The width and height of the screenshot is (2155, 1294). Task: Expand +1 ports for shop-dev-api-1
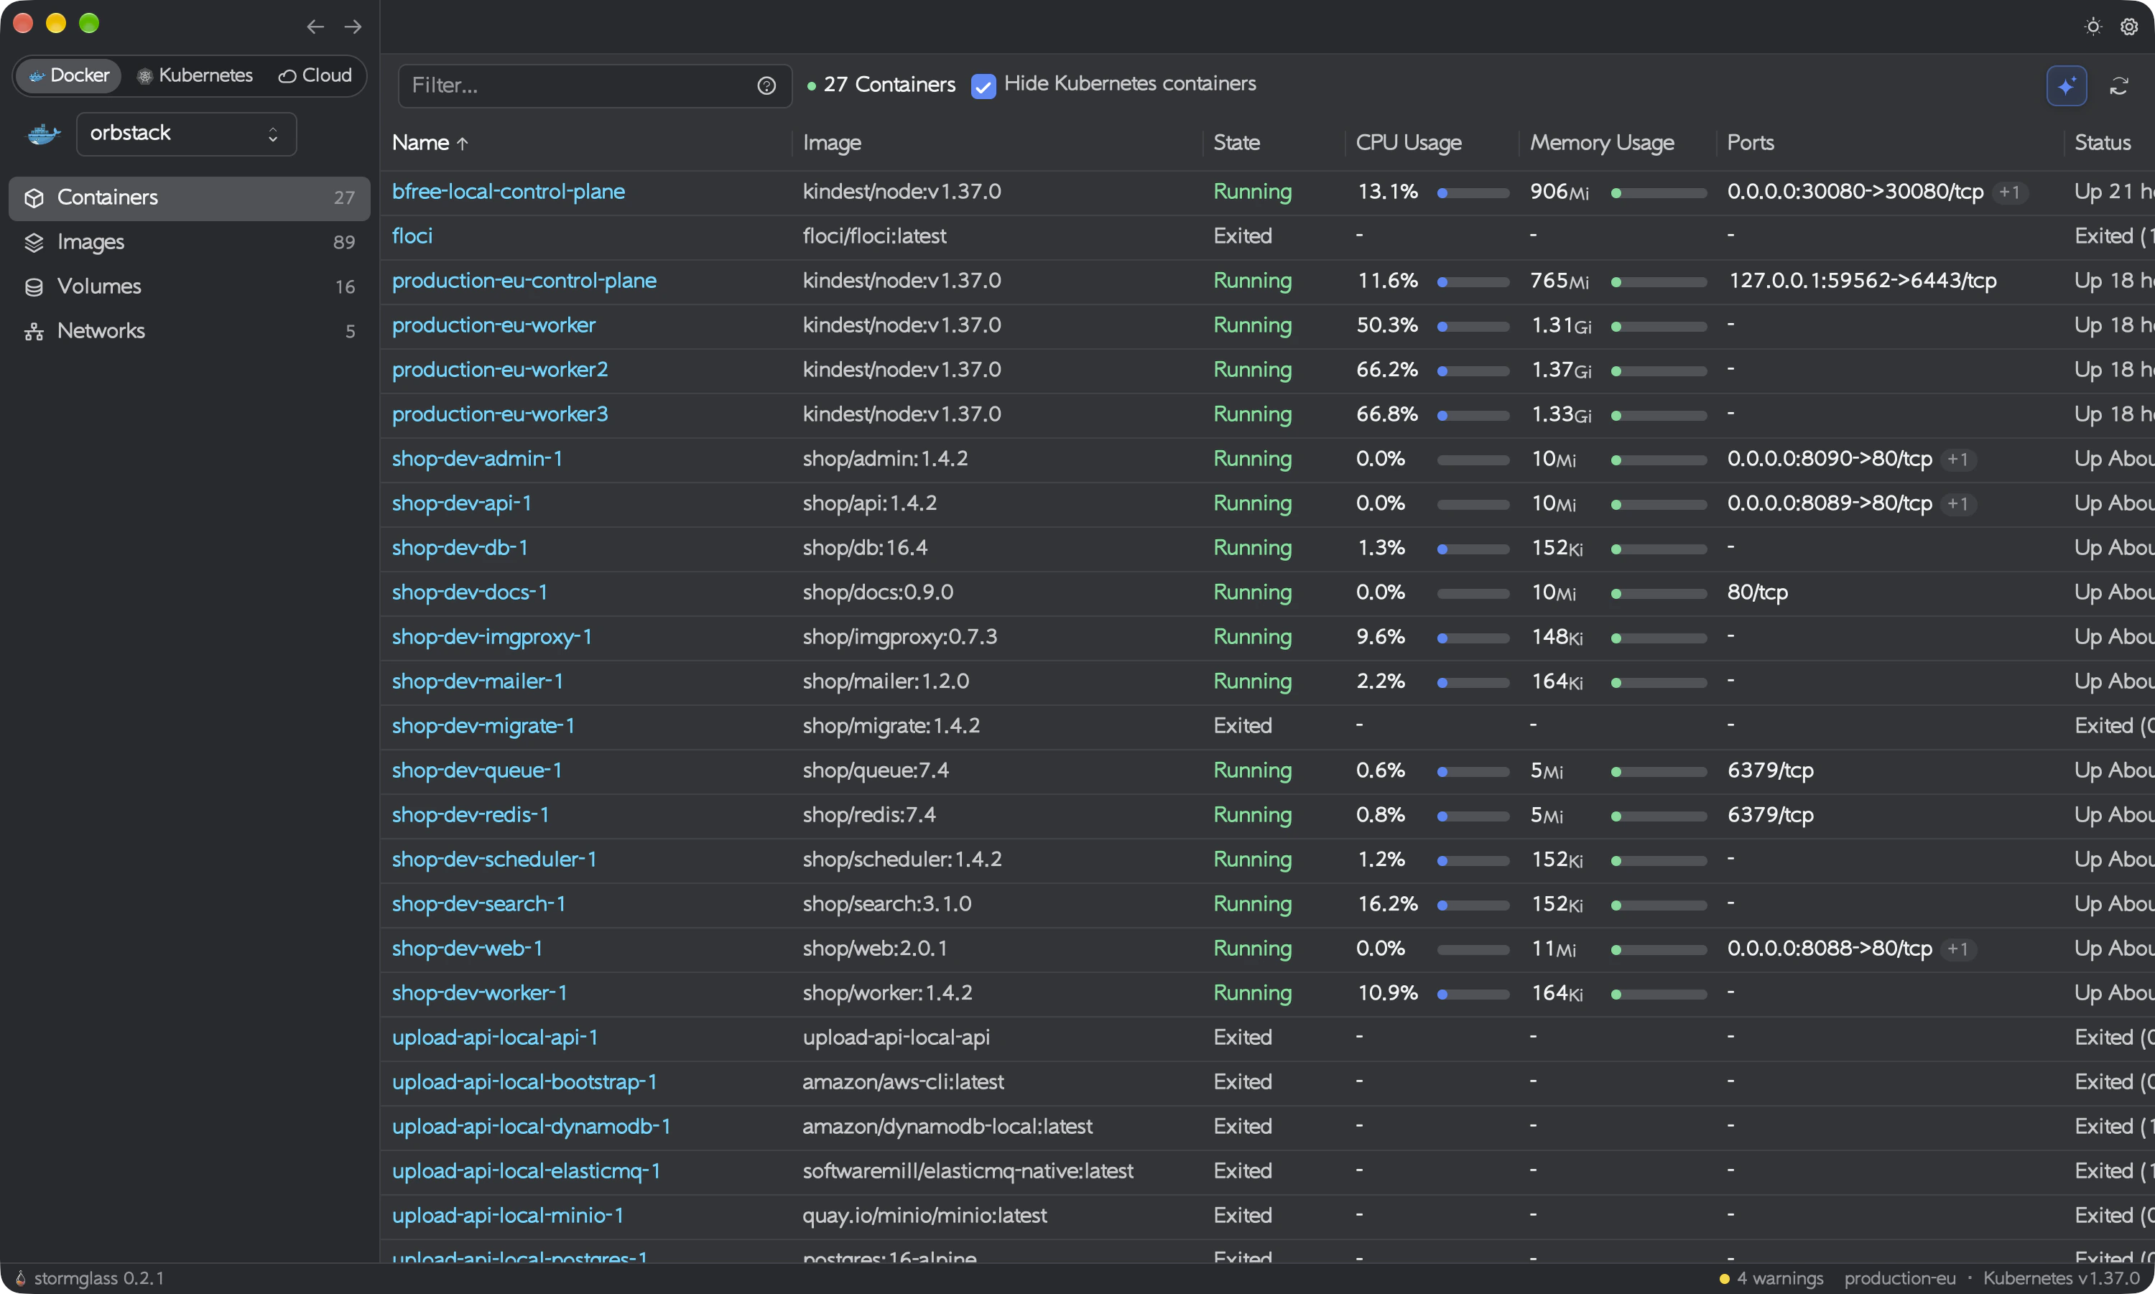1958,503
